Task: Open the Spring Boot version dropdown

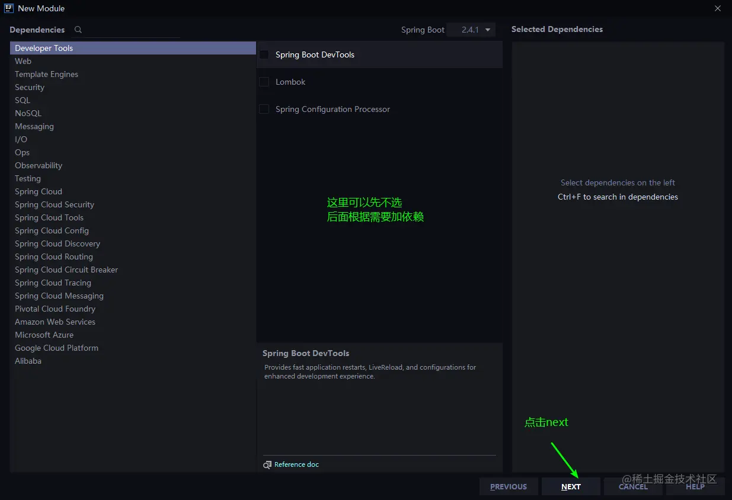Action: click(x=471, y=30)
